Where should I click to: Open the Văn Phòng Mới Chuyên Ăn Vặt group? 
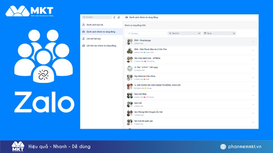tap(191, 113)
